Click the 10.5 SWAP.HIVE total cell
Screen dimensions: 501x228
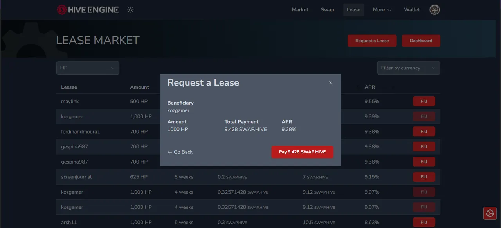[x=319, y=222]
